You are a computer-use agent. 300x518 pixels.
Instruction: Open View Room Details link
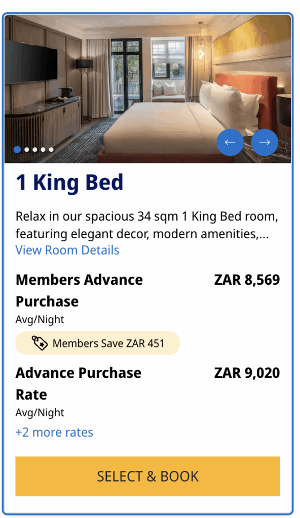(x=67, y=250)
